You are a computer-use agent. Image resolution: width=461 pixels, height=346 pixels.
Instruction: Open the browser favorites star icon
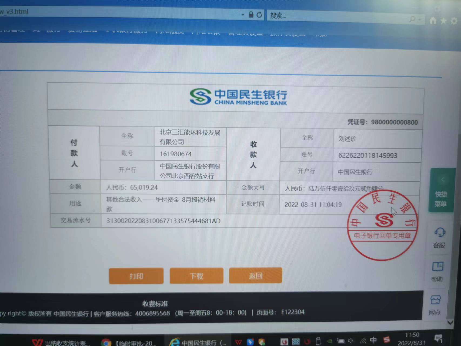click(x=443, y=21)
